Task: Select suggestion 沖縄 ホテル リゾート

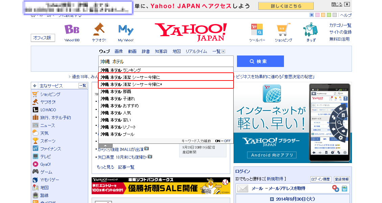Action: pos(166,127)
